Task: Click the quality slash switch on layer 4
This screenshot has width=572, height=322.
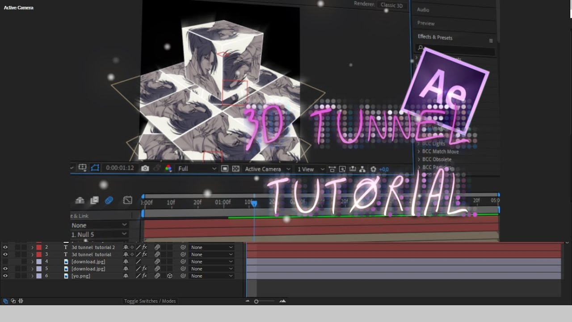Action: point(139,262)
